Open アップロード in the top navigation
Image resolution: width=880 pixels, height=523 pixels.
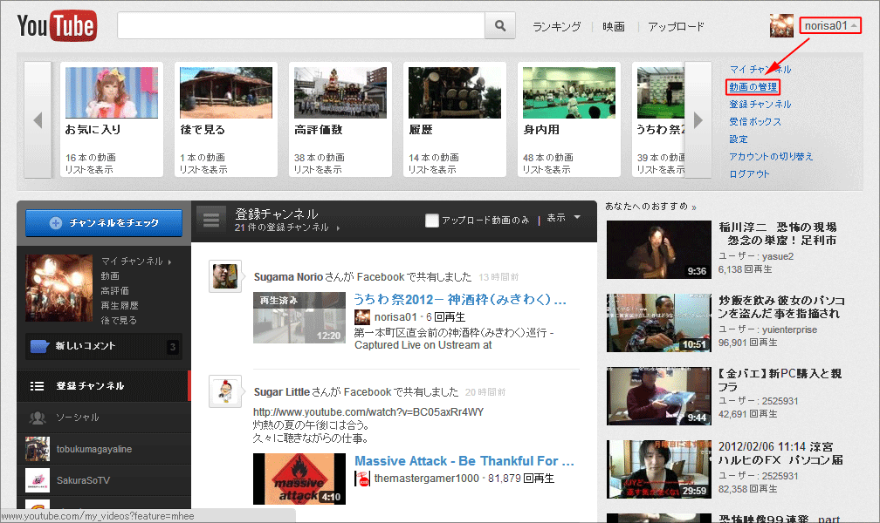point(676,26)
